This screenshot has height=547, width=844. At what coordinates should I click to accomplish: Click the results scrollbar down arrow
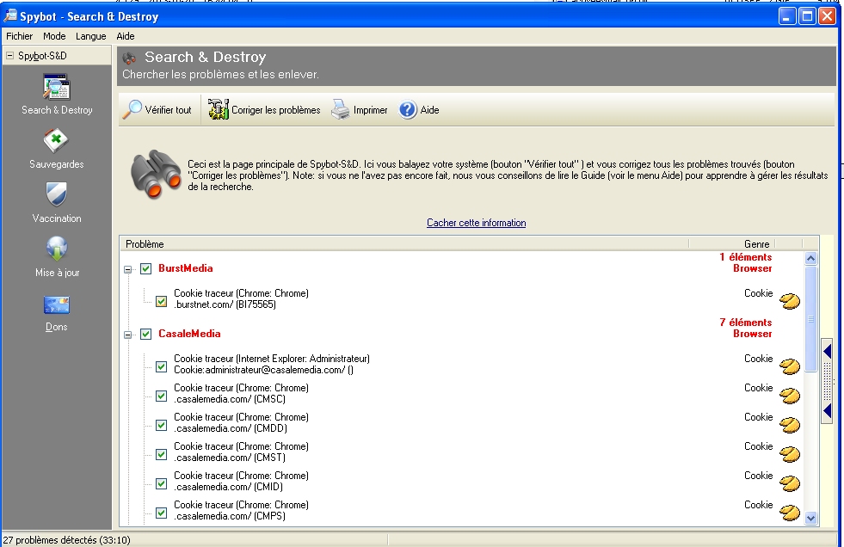810,519
